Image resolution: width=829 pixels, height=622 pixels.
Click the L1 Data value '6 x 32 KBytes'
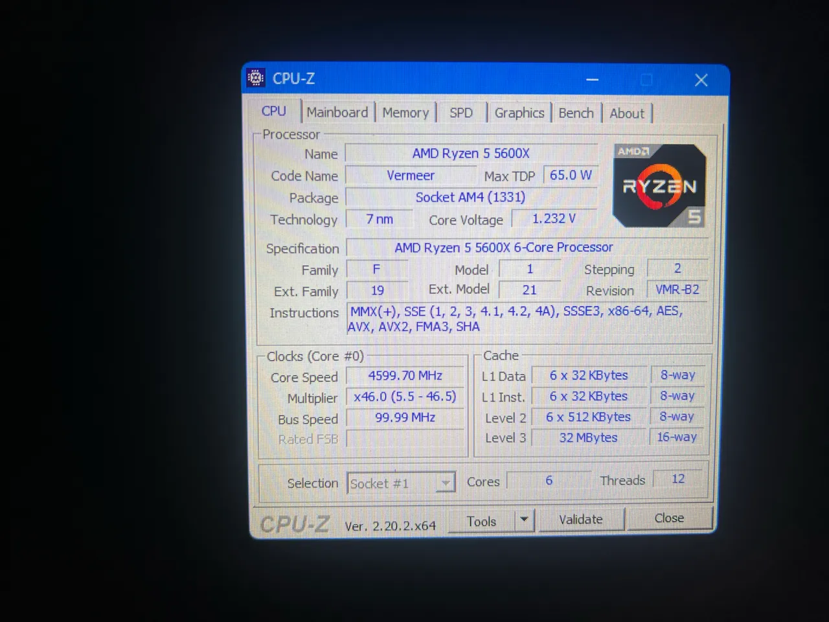point(589,375)
